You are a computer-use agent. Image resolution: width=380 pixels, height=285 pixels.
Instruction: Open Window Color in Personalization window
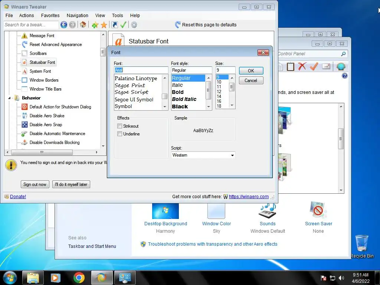point(216,224)
